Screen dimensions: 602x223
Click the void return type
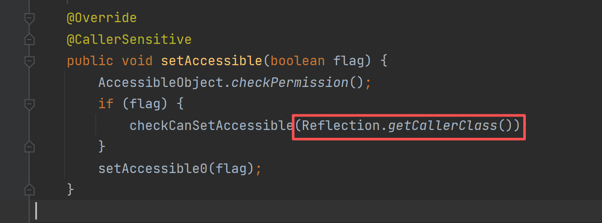[137, 61]
